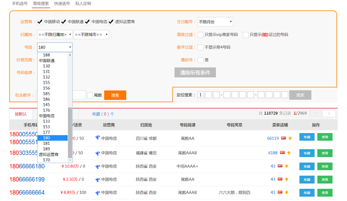Click green 查看 button in 6188 row
Viewport: 347px width, 201px height.
(x=325, y=153)
